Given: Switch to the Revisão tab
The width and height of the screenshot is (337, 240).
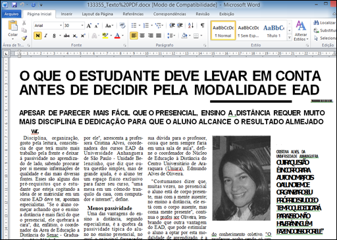Looking at the screenshot, I should 202,14.
